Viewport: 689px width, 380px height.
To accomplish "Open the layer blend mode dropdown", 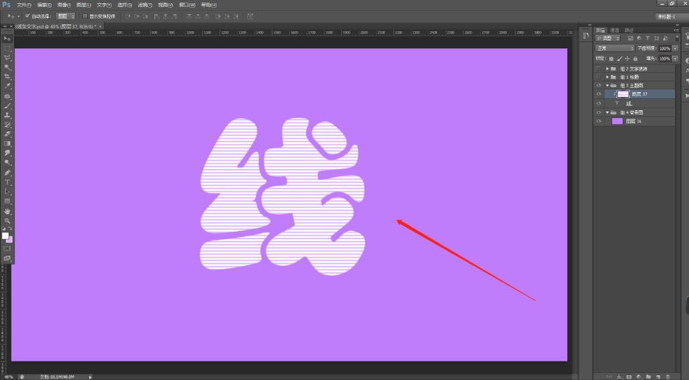I will (x=614, y=48).
